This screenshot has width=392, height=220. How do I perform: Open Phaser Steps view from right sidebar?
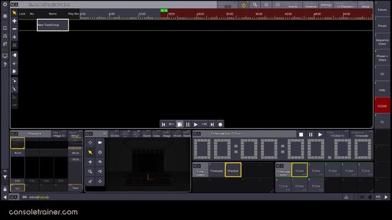[382, 57]
